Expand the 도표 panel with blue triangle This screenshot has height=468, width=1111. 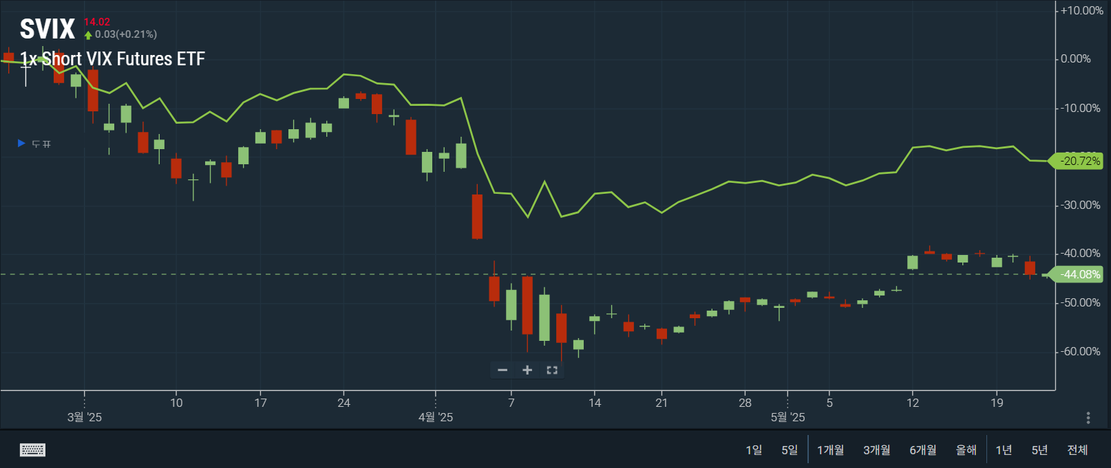34,144
